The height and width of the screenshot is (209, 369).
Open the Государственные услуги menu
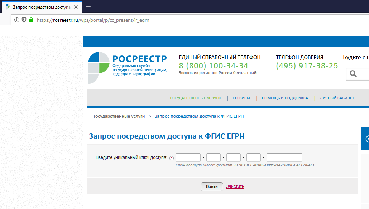[x=195, y=98]
